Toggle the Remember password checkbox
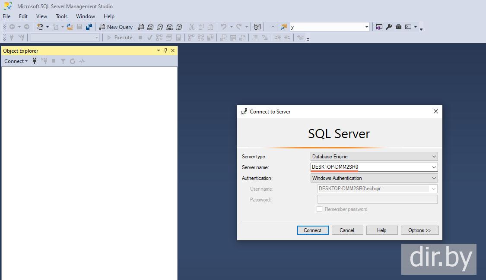This screenshot has width=486, height=280. click(320, 209)
